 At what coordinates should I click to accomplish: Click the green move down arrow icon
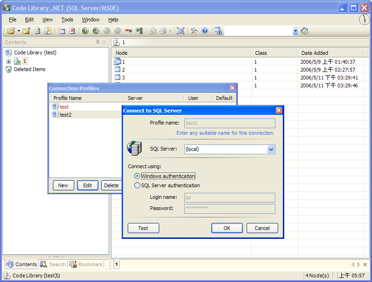point(96,31)
